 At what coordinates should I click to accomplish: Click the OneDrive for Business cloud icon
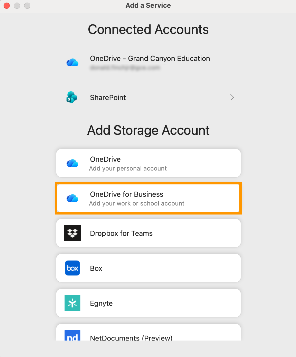point(72,198)
